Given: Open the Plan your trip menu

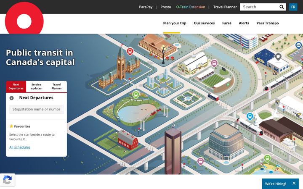Looking at the screenshot, I should [x=175, y=23].
